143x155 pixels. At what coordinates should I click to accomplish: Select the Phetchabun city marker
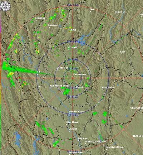pyautogui.click(x=103, y=89)
